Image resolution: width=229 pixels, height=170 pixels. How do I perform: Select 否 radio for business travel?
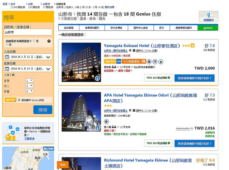(7, 44)
